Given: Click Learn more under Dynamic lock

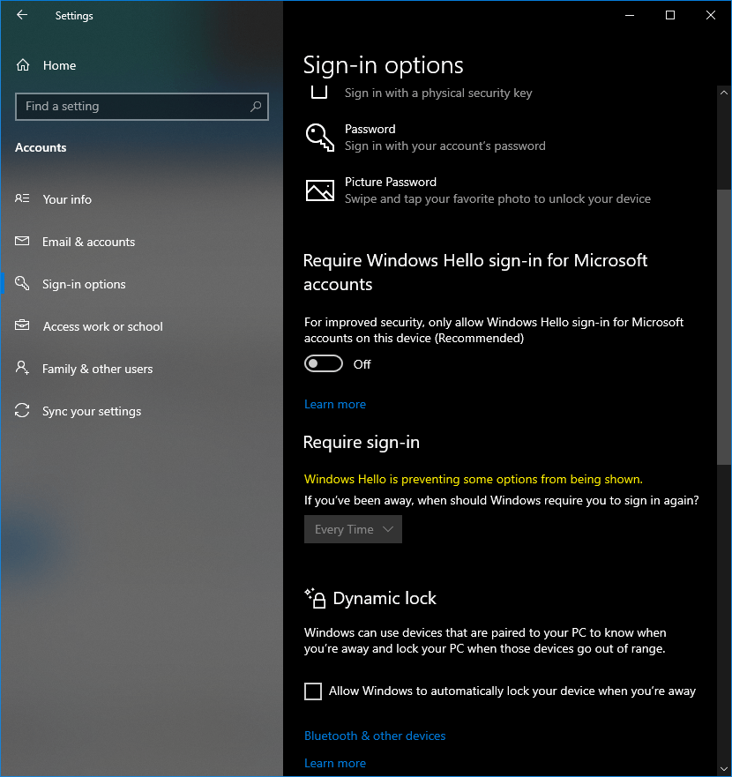Looking at the screenshot, I should pos(335,763).
